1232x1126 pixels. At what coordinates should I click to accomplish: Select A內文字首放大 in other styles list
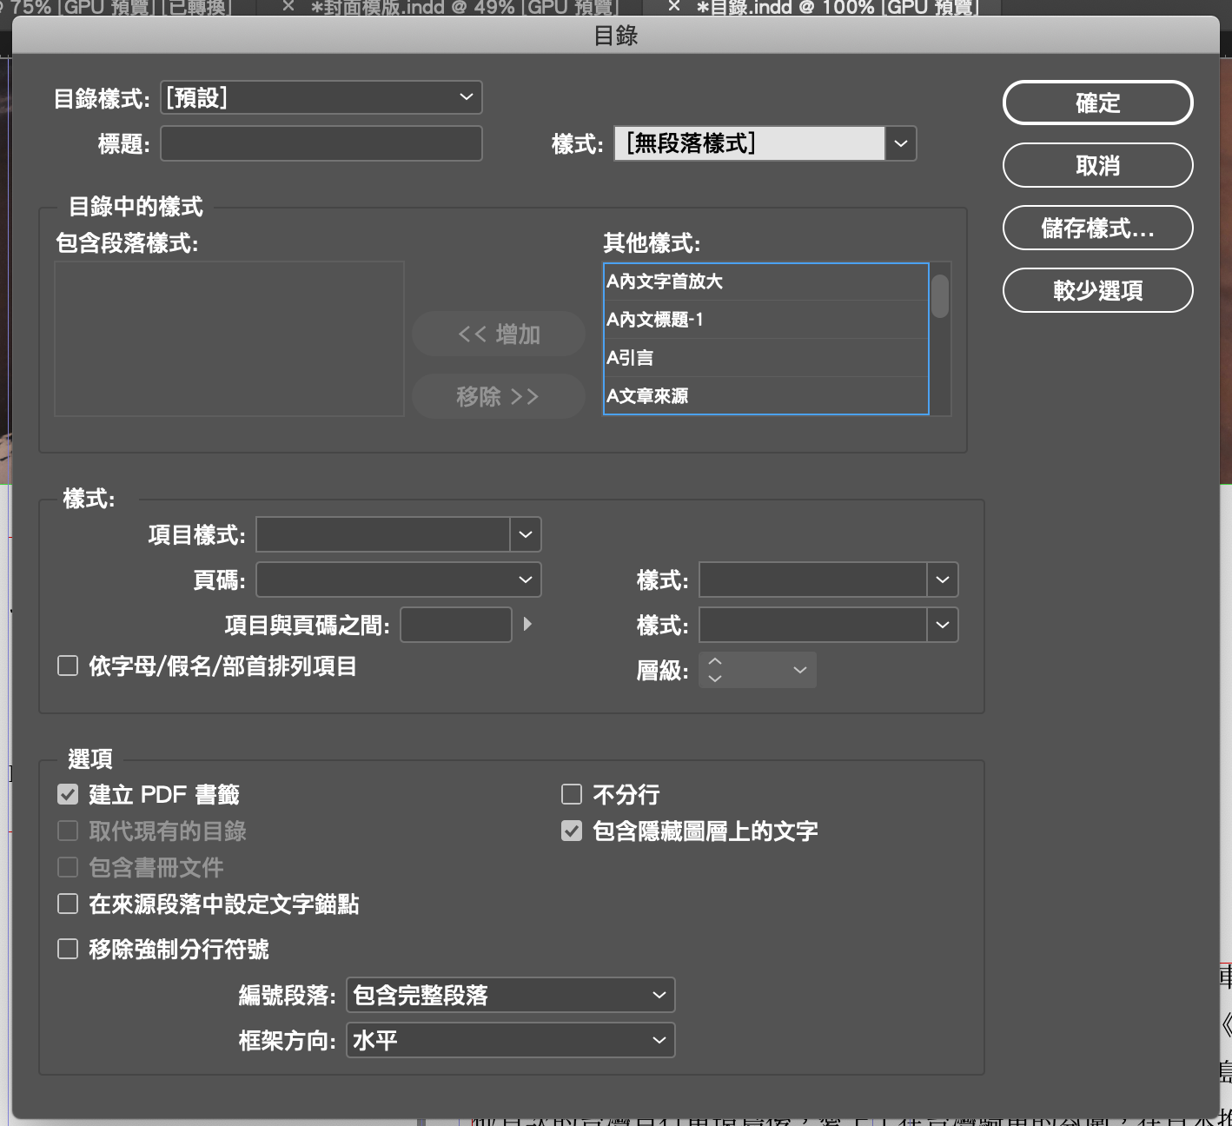click(765, 281)
